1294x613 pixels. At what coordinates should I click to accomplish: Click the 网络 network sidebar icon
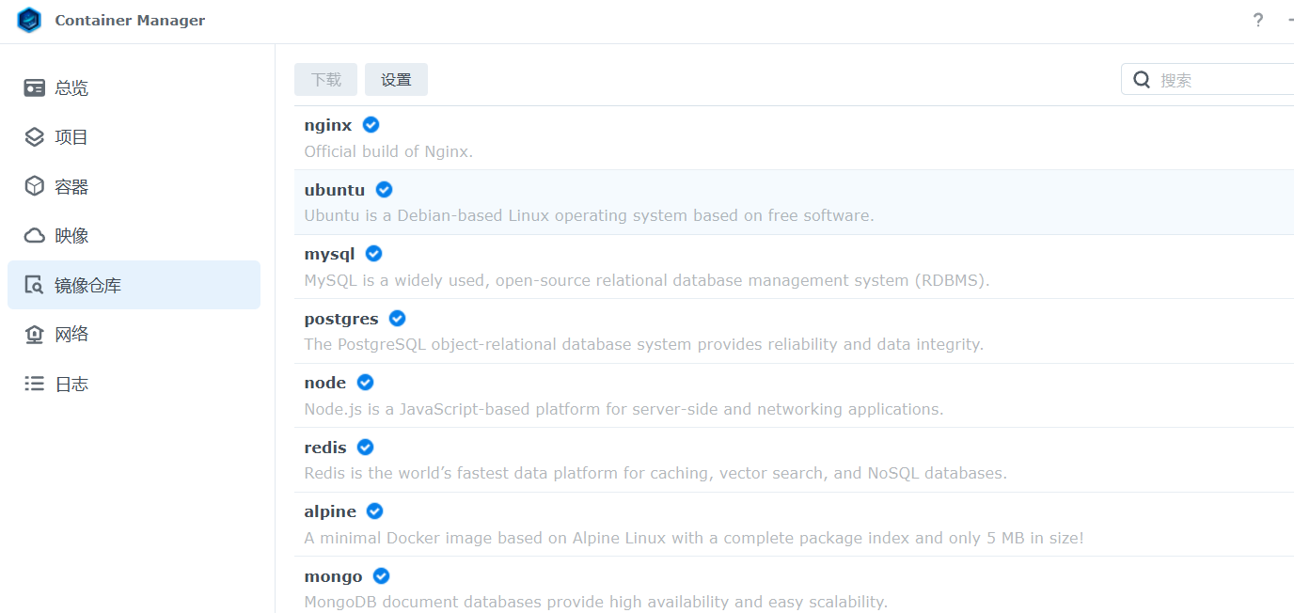35,334
